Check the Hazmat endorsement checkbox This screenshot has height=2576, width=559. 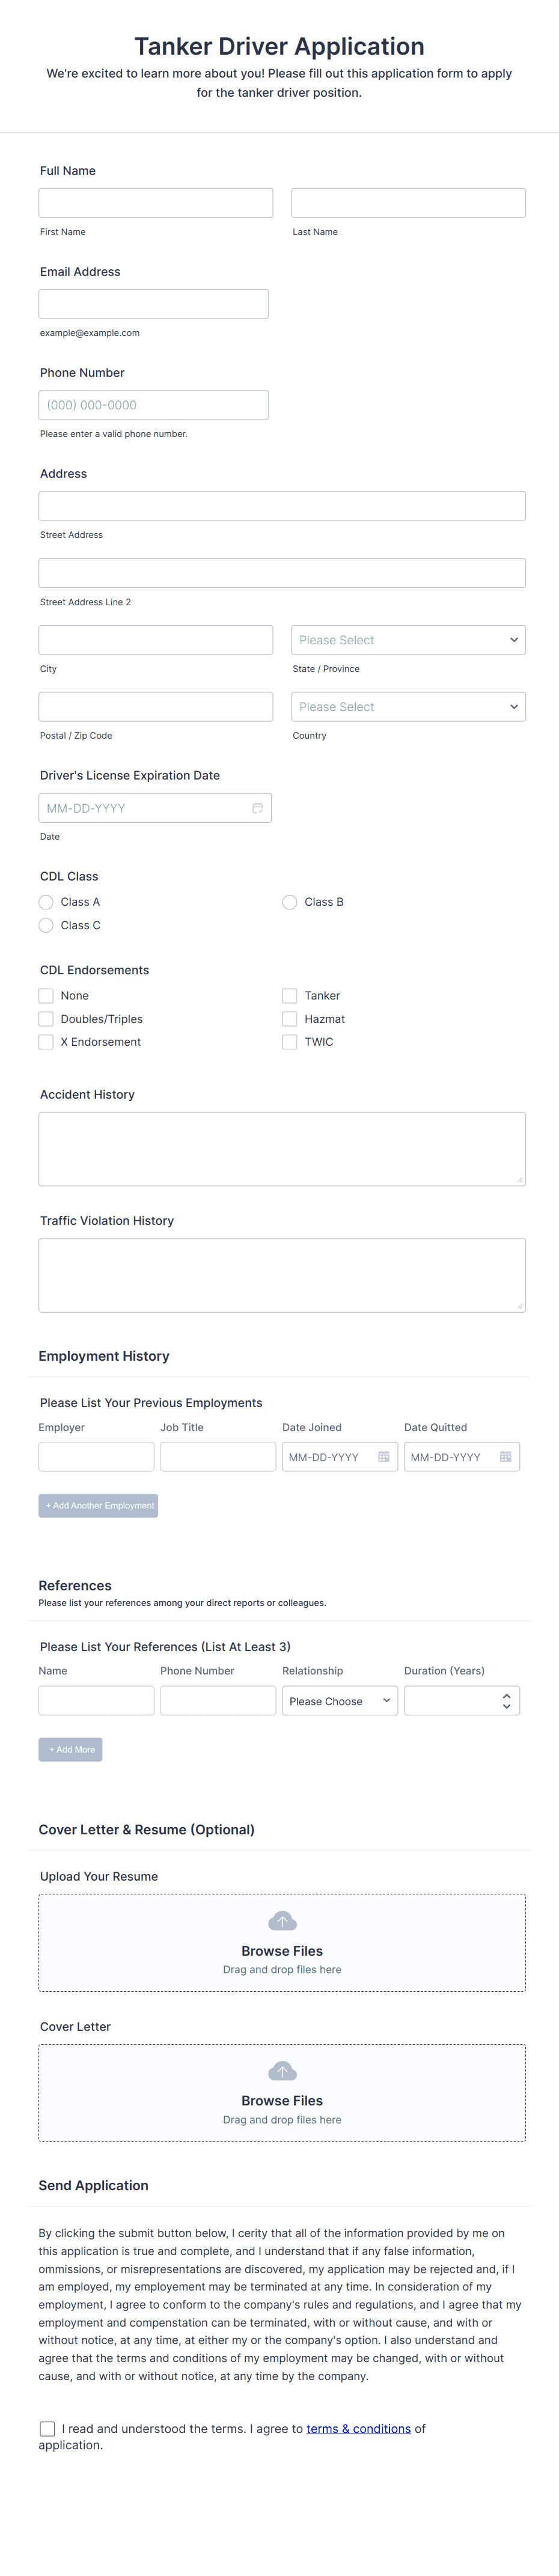289,1019
